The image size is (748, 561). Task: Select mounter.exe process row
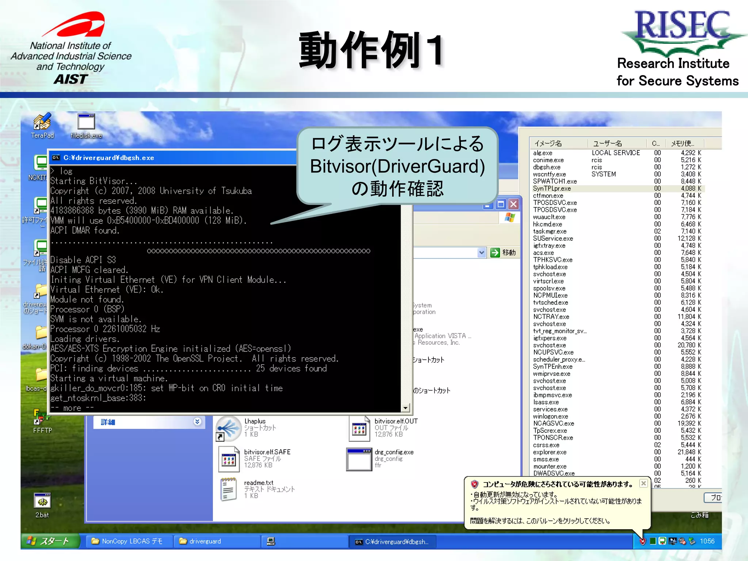617,466
